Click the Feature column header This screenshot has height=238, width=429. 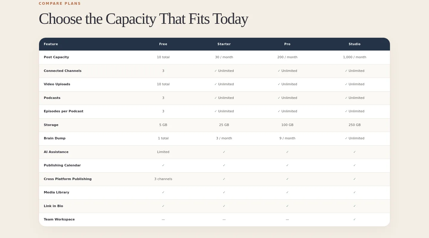click(51, 44)
